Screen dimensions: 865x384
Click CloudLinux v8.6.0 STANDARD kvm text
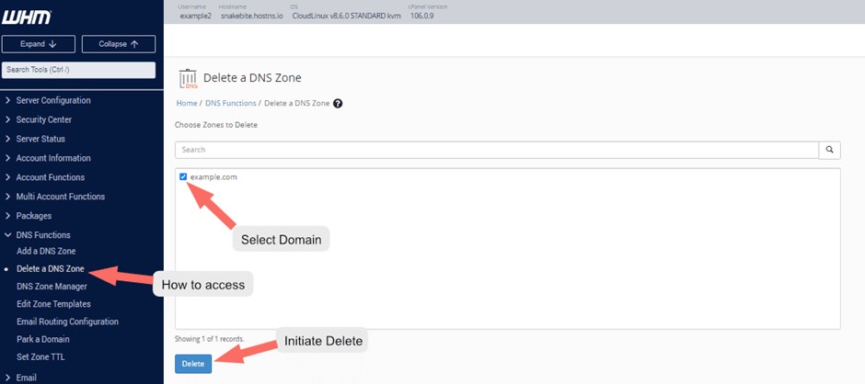[346, 16]
